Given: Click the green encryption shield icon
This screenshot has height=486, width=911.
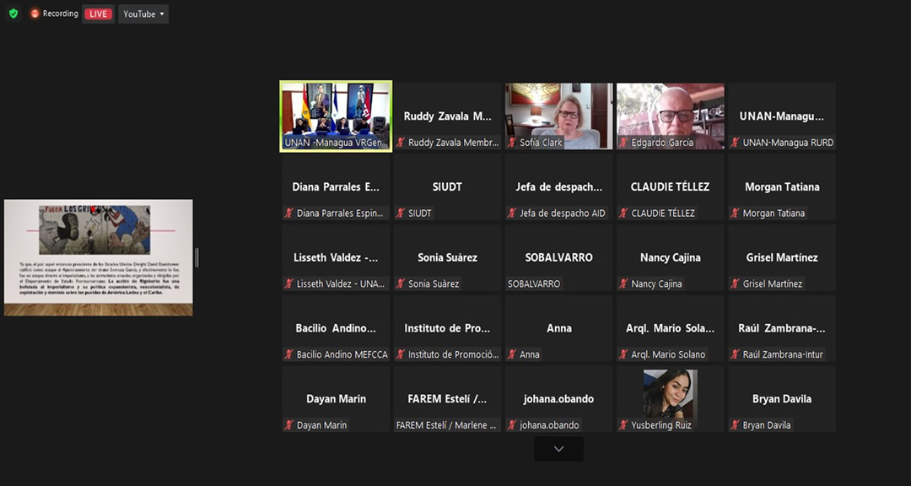Looking at the screenshot, I should (13, 13).
